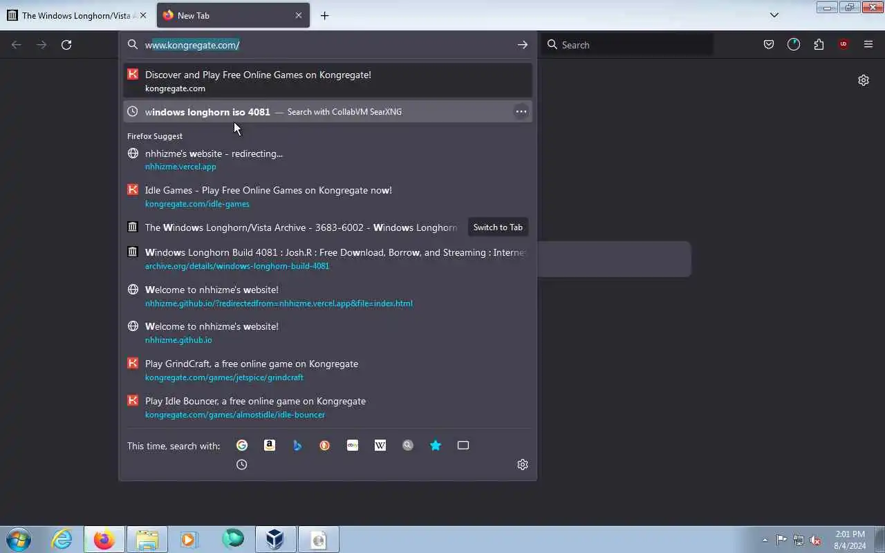This screenshot has height=553, width=885.
Task: Open the uBlock Origin toolbar icon
Action: (x=844, y=45)
